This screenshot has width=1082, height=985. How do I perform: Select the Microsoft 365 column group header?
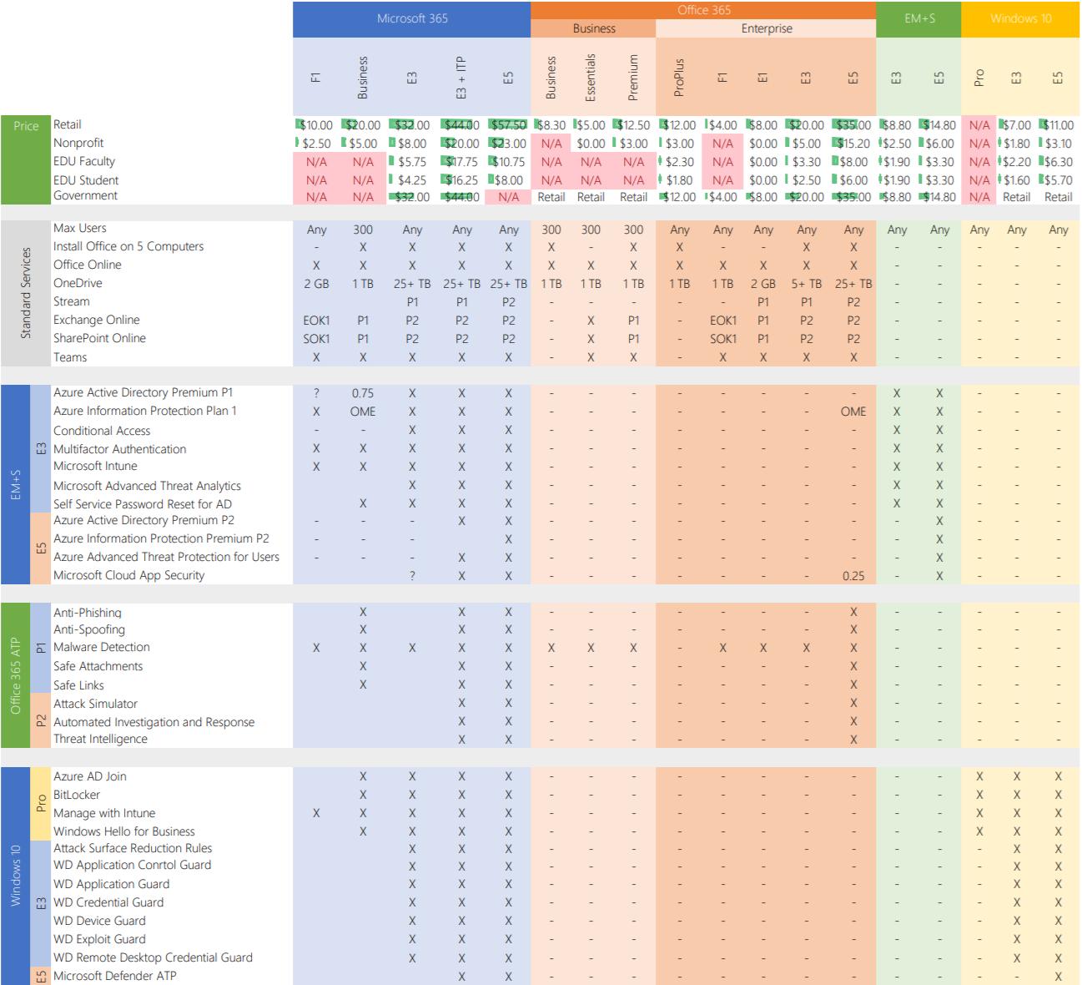(412, 19)
